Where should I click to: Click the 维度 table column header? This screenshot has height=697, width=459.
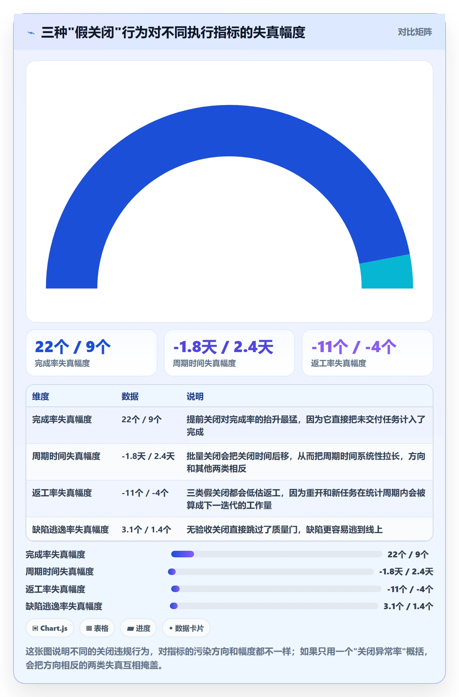pos(41,396)
